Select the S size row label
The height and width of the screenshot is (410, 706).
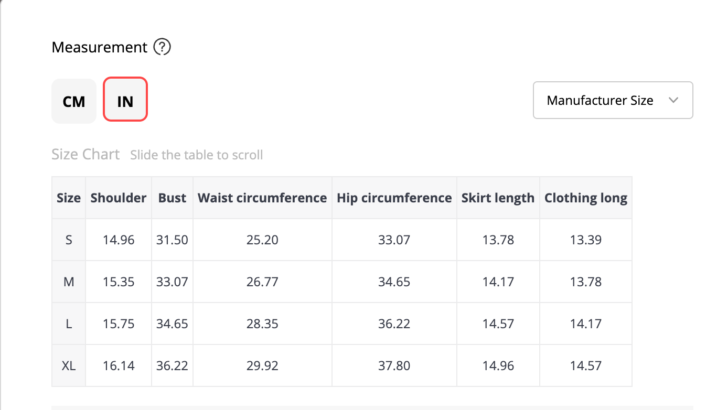click(69, 240)
